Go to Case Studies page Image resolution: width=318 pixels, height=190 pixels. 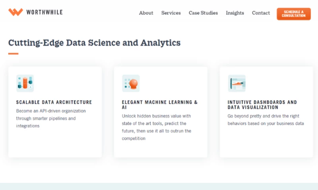[x=203, y=13]
